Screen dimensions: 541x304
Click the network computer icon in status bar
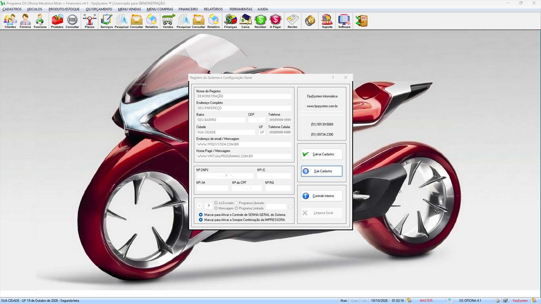point(505,301)
